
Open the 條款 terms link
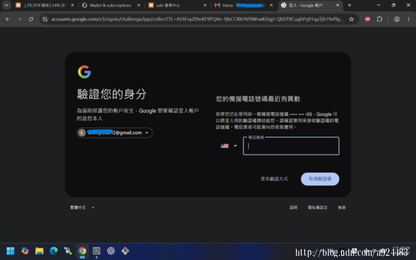tap(342, 207)
